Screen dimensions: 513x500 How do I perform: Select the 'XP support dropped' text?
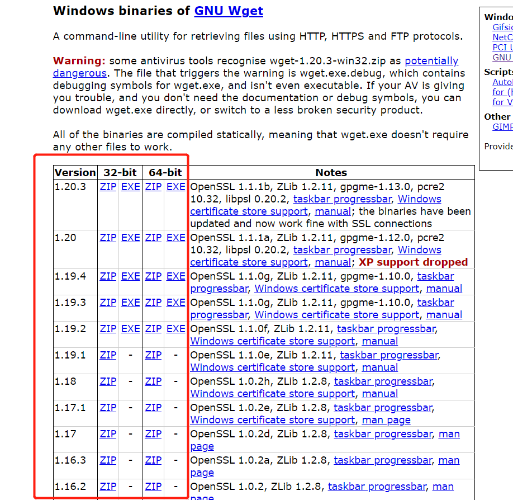[x=413, y=262]
